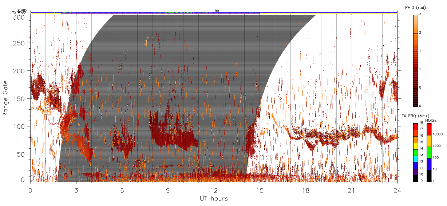Pick the red NOISE swatch above 10000
This screenshot has width=447, height=206.
(x=429, y=129)
